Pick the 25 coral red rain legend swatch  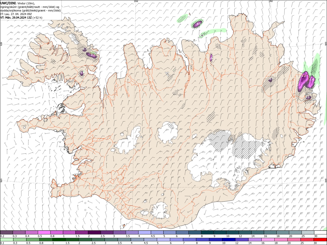point(307,240)
